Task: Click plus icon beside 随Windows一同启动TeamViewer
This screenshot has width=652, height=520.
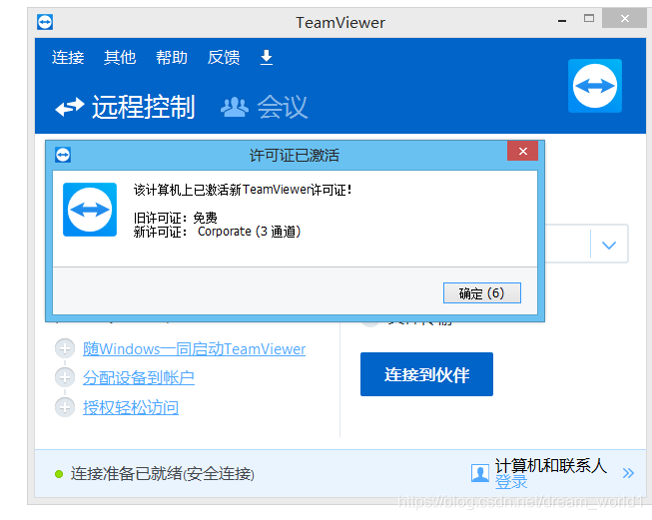Action: point(65,348)
